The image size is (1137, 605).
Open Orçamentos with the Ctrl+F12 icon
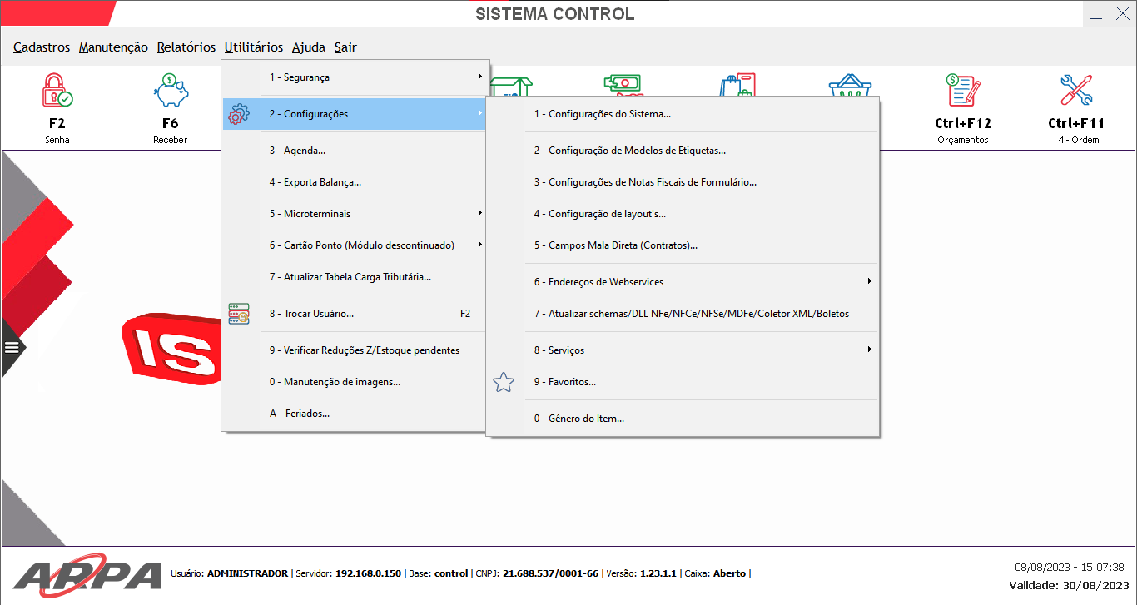point(963,91)
